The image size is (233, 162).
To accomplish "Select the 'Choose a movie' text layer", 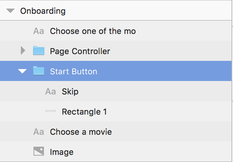I will (x=81, y=132).
